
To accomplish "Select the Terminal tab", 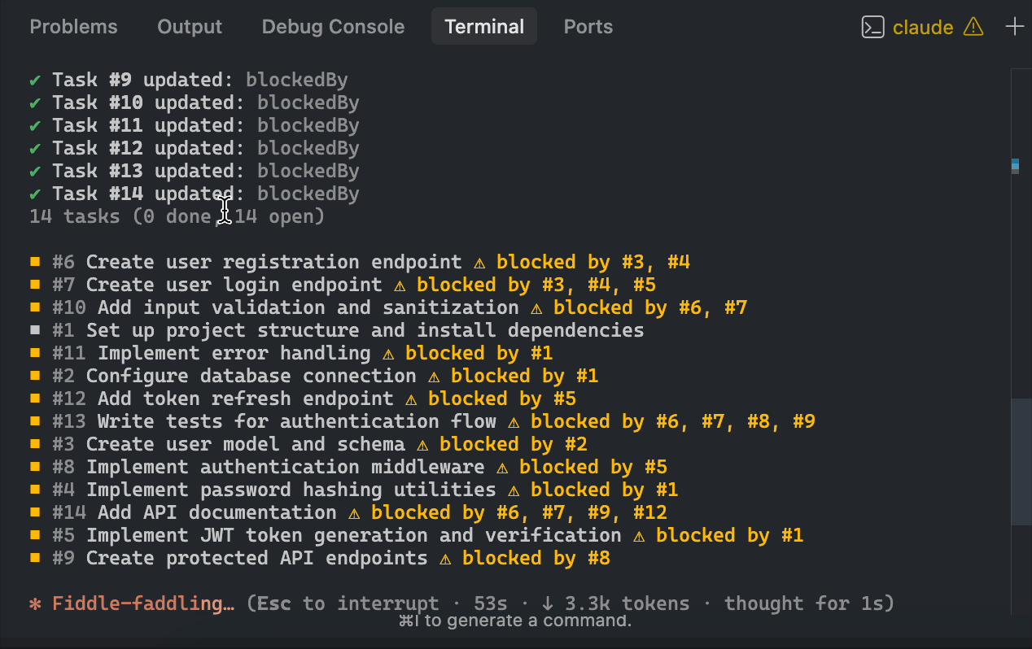I will [x=483, y=27].
